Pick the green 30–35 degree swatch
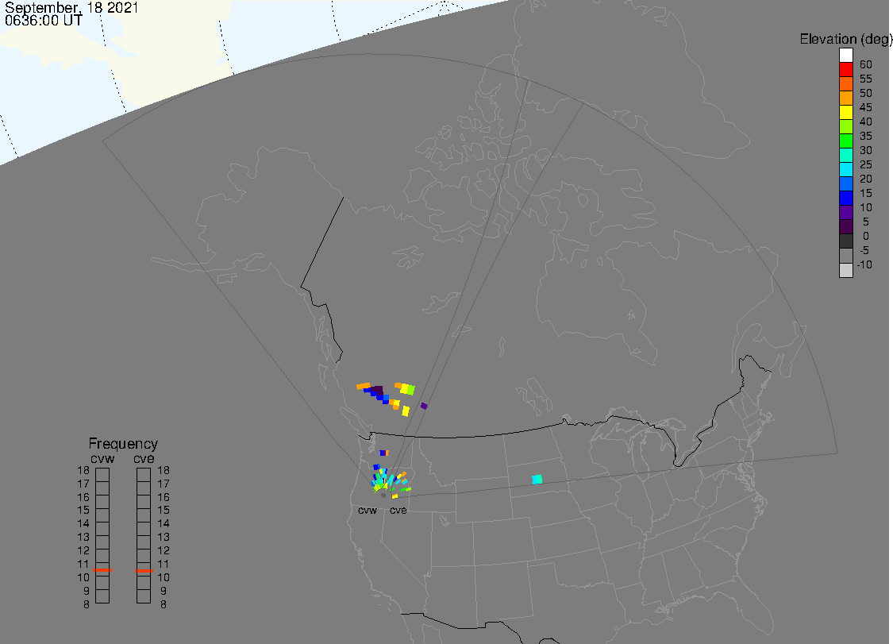The width and height of the screenshot is (893, 644). [845, 141]
